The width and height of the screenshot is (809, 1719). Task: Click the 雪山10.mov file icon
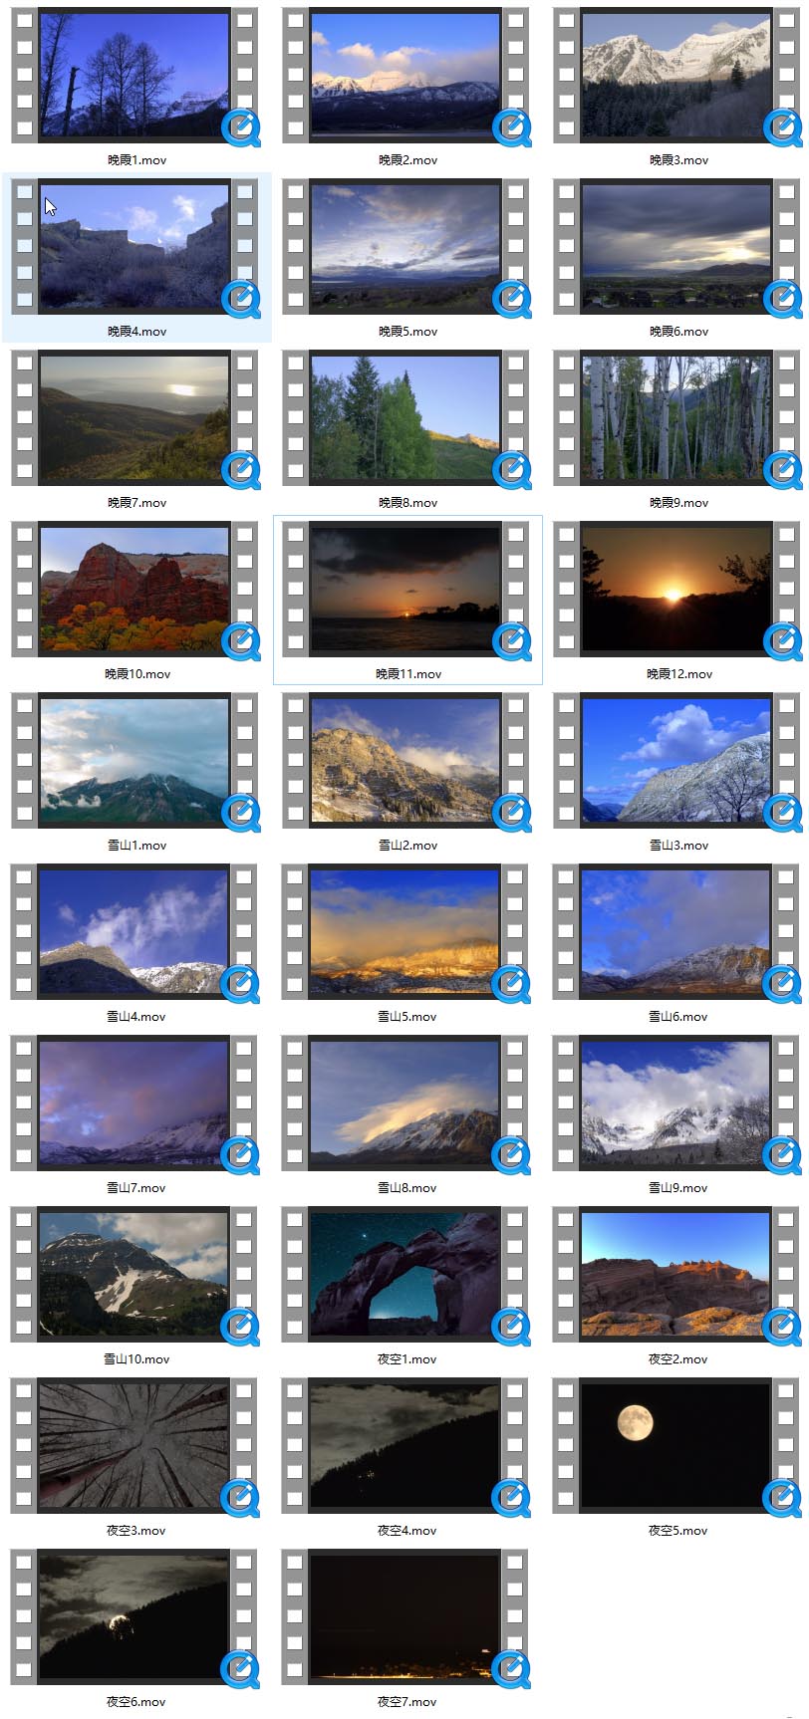click(x=135, y=1275)
